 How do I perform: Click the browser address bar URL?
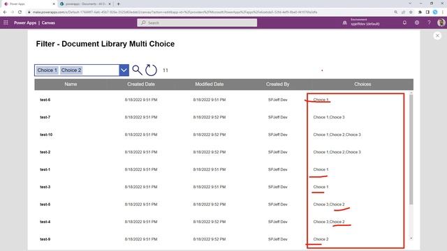click(175, 13)
